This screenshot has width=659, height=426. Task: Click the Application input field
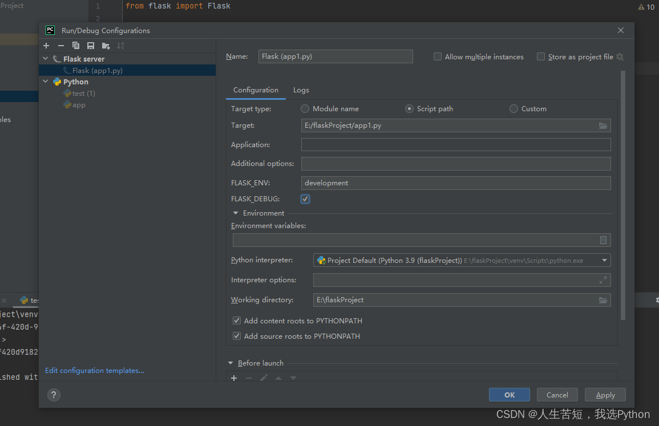[456, 144]
